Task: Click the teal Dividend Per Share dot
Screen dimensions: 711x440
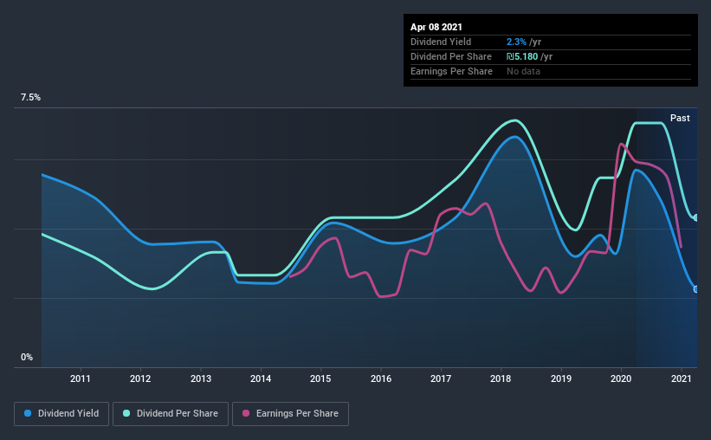Action: [126, 413]
